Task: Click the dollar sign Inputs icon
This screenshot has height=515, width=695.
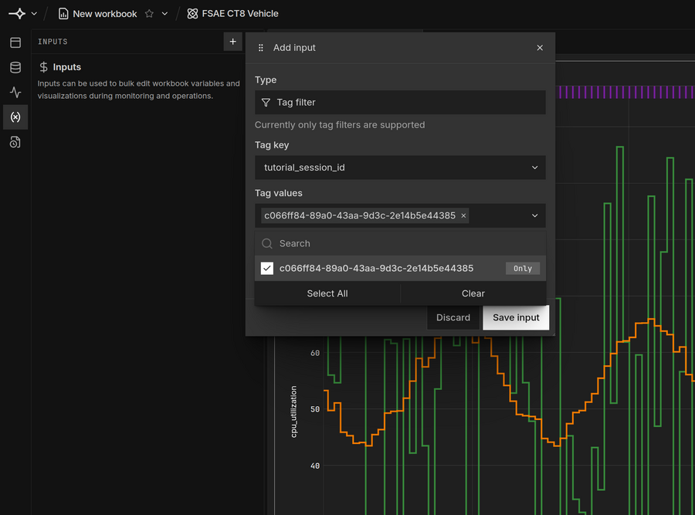Action: [43, 67]
